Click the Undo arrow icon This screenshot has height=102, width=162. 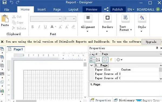[x=11, y=2]
